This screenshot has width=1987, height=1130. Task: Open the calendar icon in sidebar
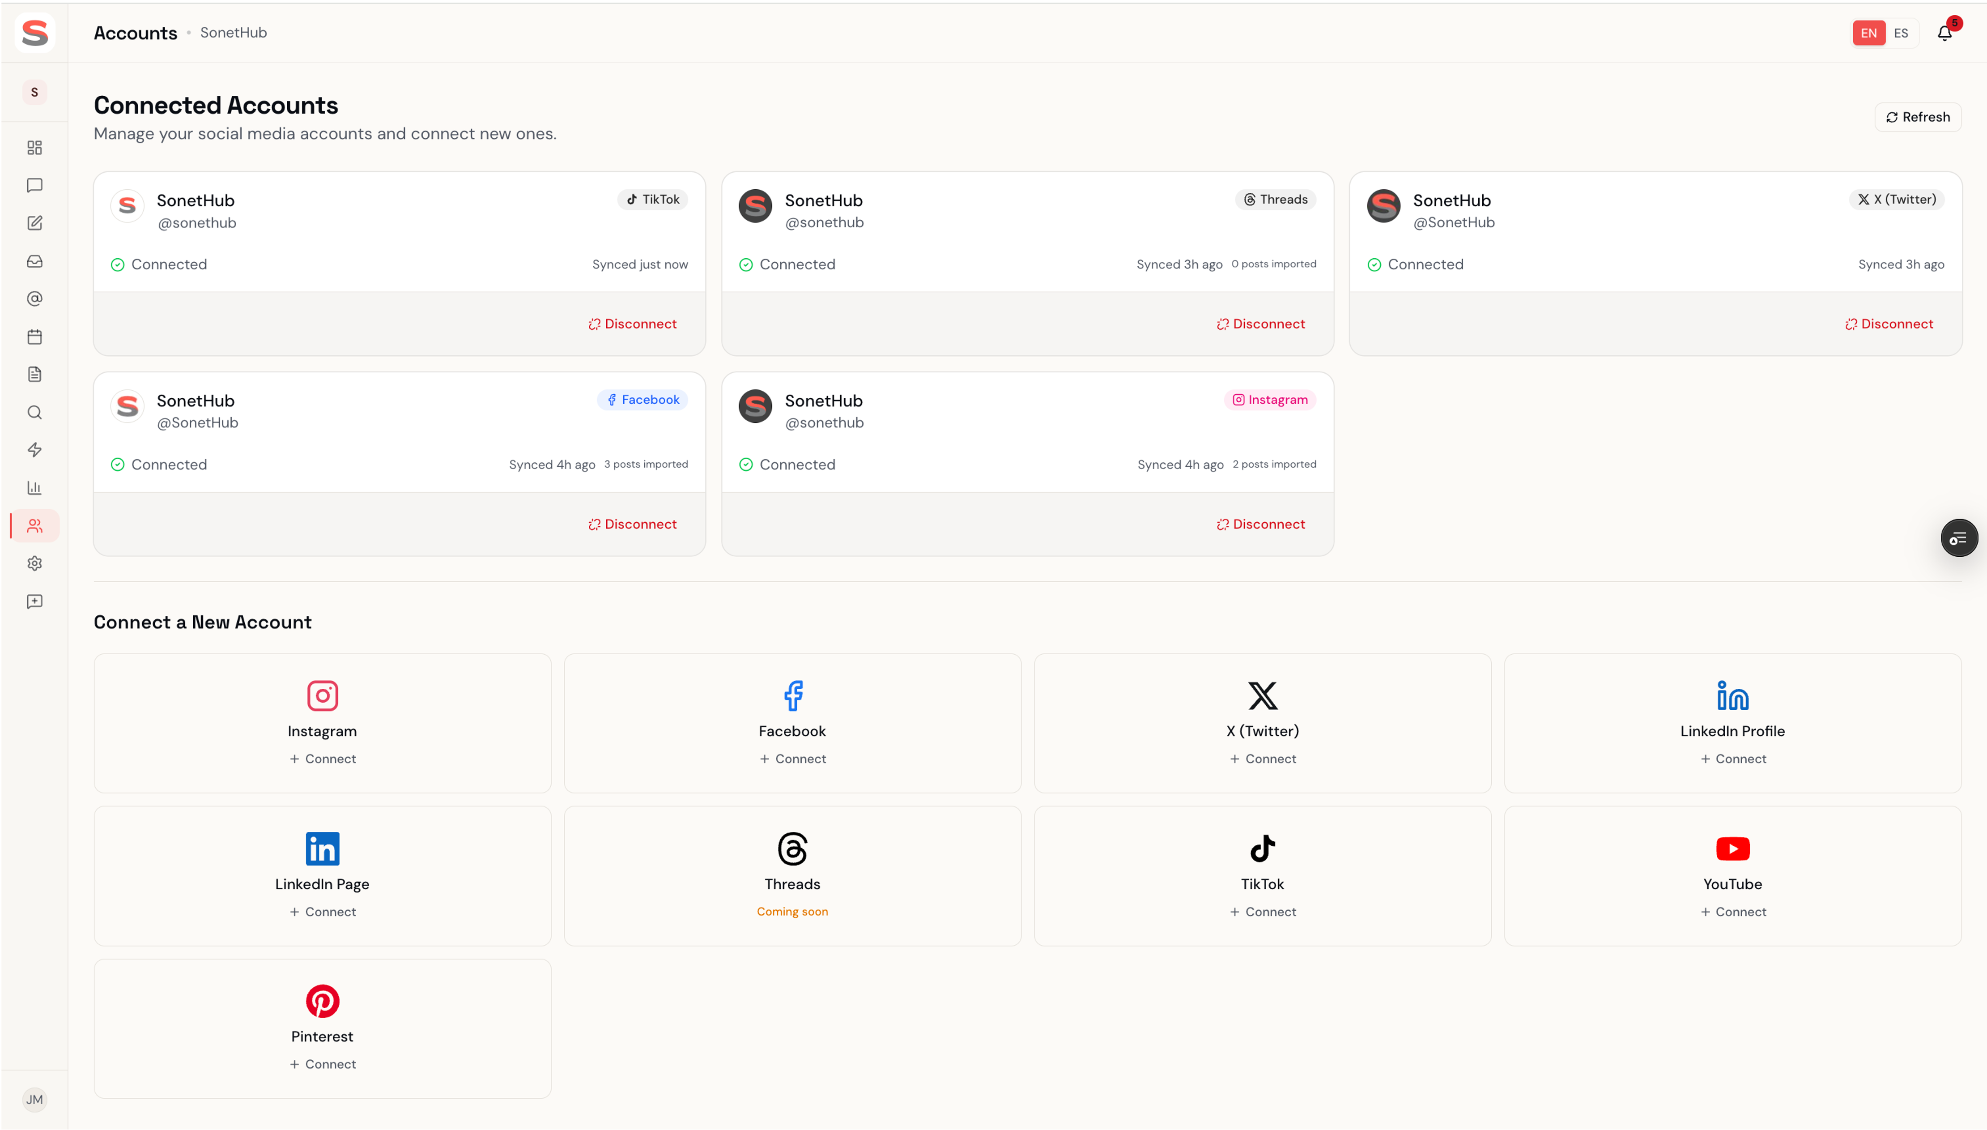[34, 337]
